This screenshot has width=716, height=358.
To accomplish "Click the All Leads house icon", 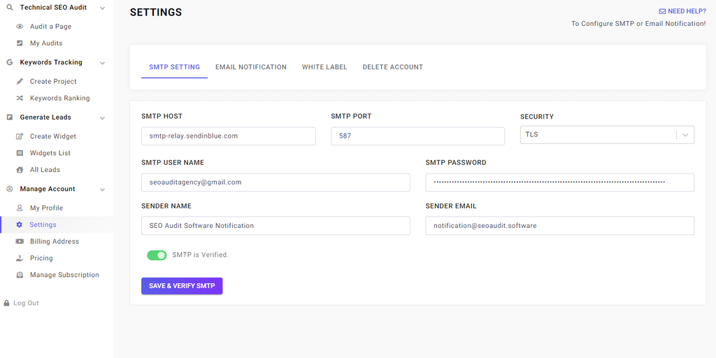I will click(x=20, y=170).
